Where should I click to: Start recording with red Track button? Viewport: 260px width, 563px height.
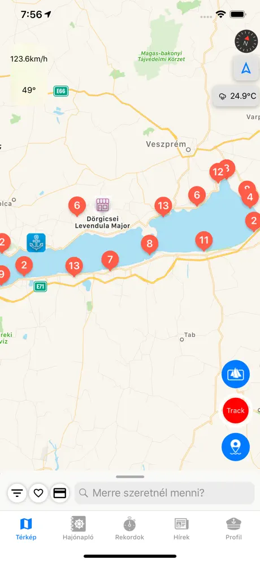236,410
